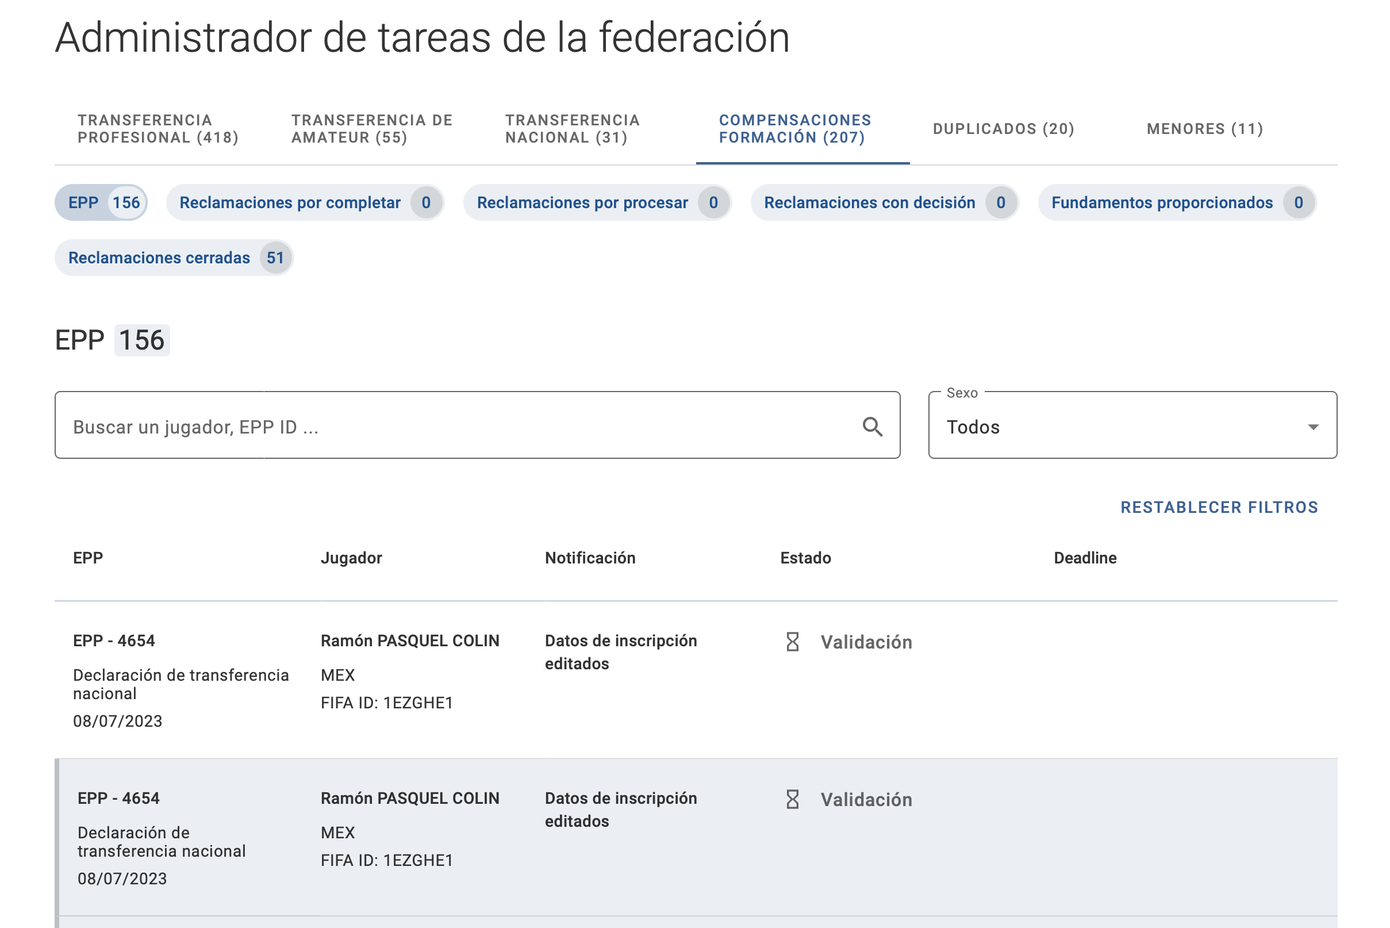Click Validación status in highlighted row

[866, 800]
